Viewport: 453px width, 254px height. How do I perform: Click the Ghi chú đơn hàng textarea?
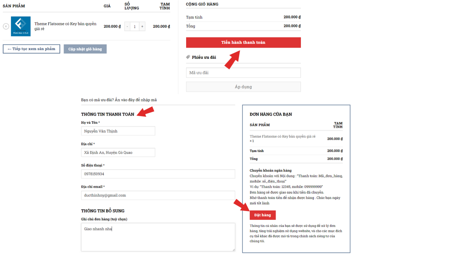(158, 237)
